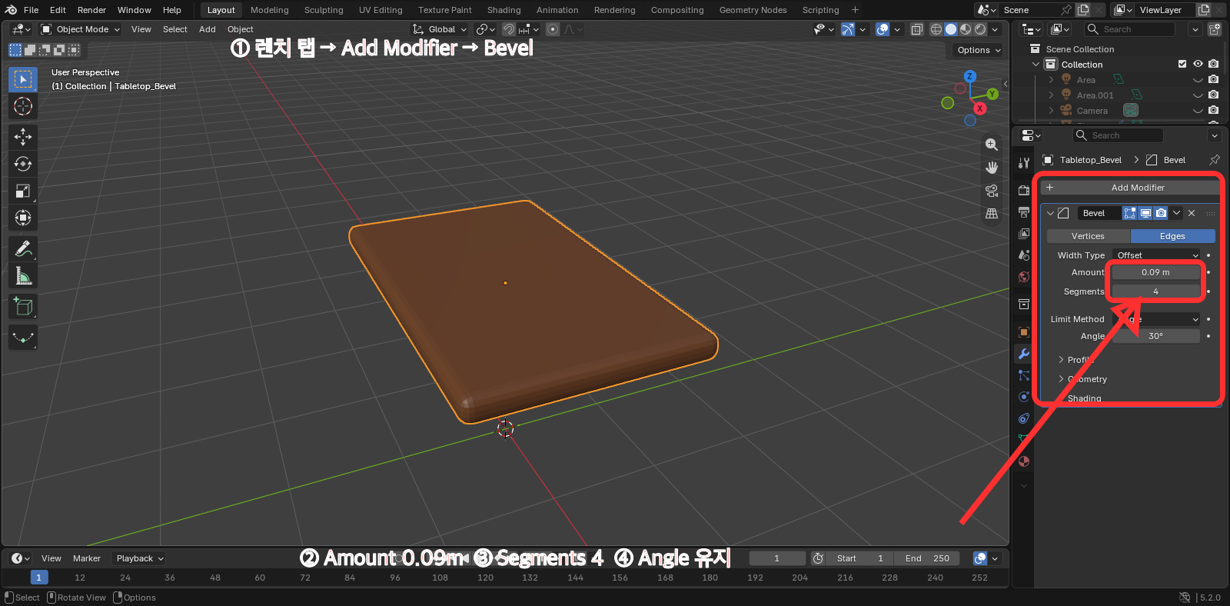Viewport: 1230px width, 606px height.
Task: Toggle camera view with the camera icon
Action: [x=992, y=191]
